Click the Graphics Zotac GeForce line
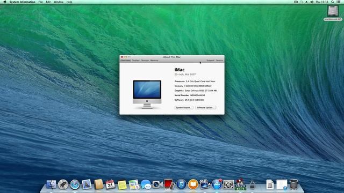 click(x=196, y=91)
